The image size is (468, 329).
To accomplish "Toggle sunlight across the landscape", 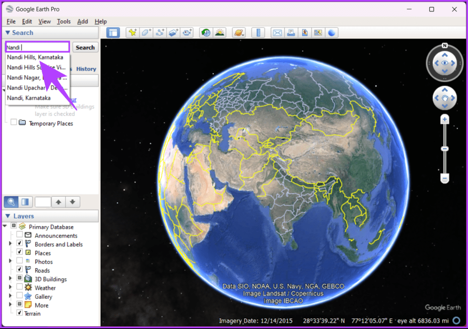I will [x=220, y=32].
